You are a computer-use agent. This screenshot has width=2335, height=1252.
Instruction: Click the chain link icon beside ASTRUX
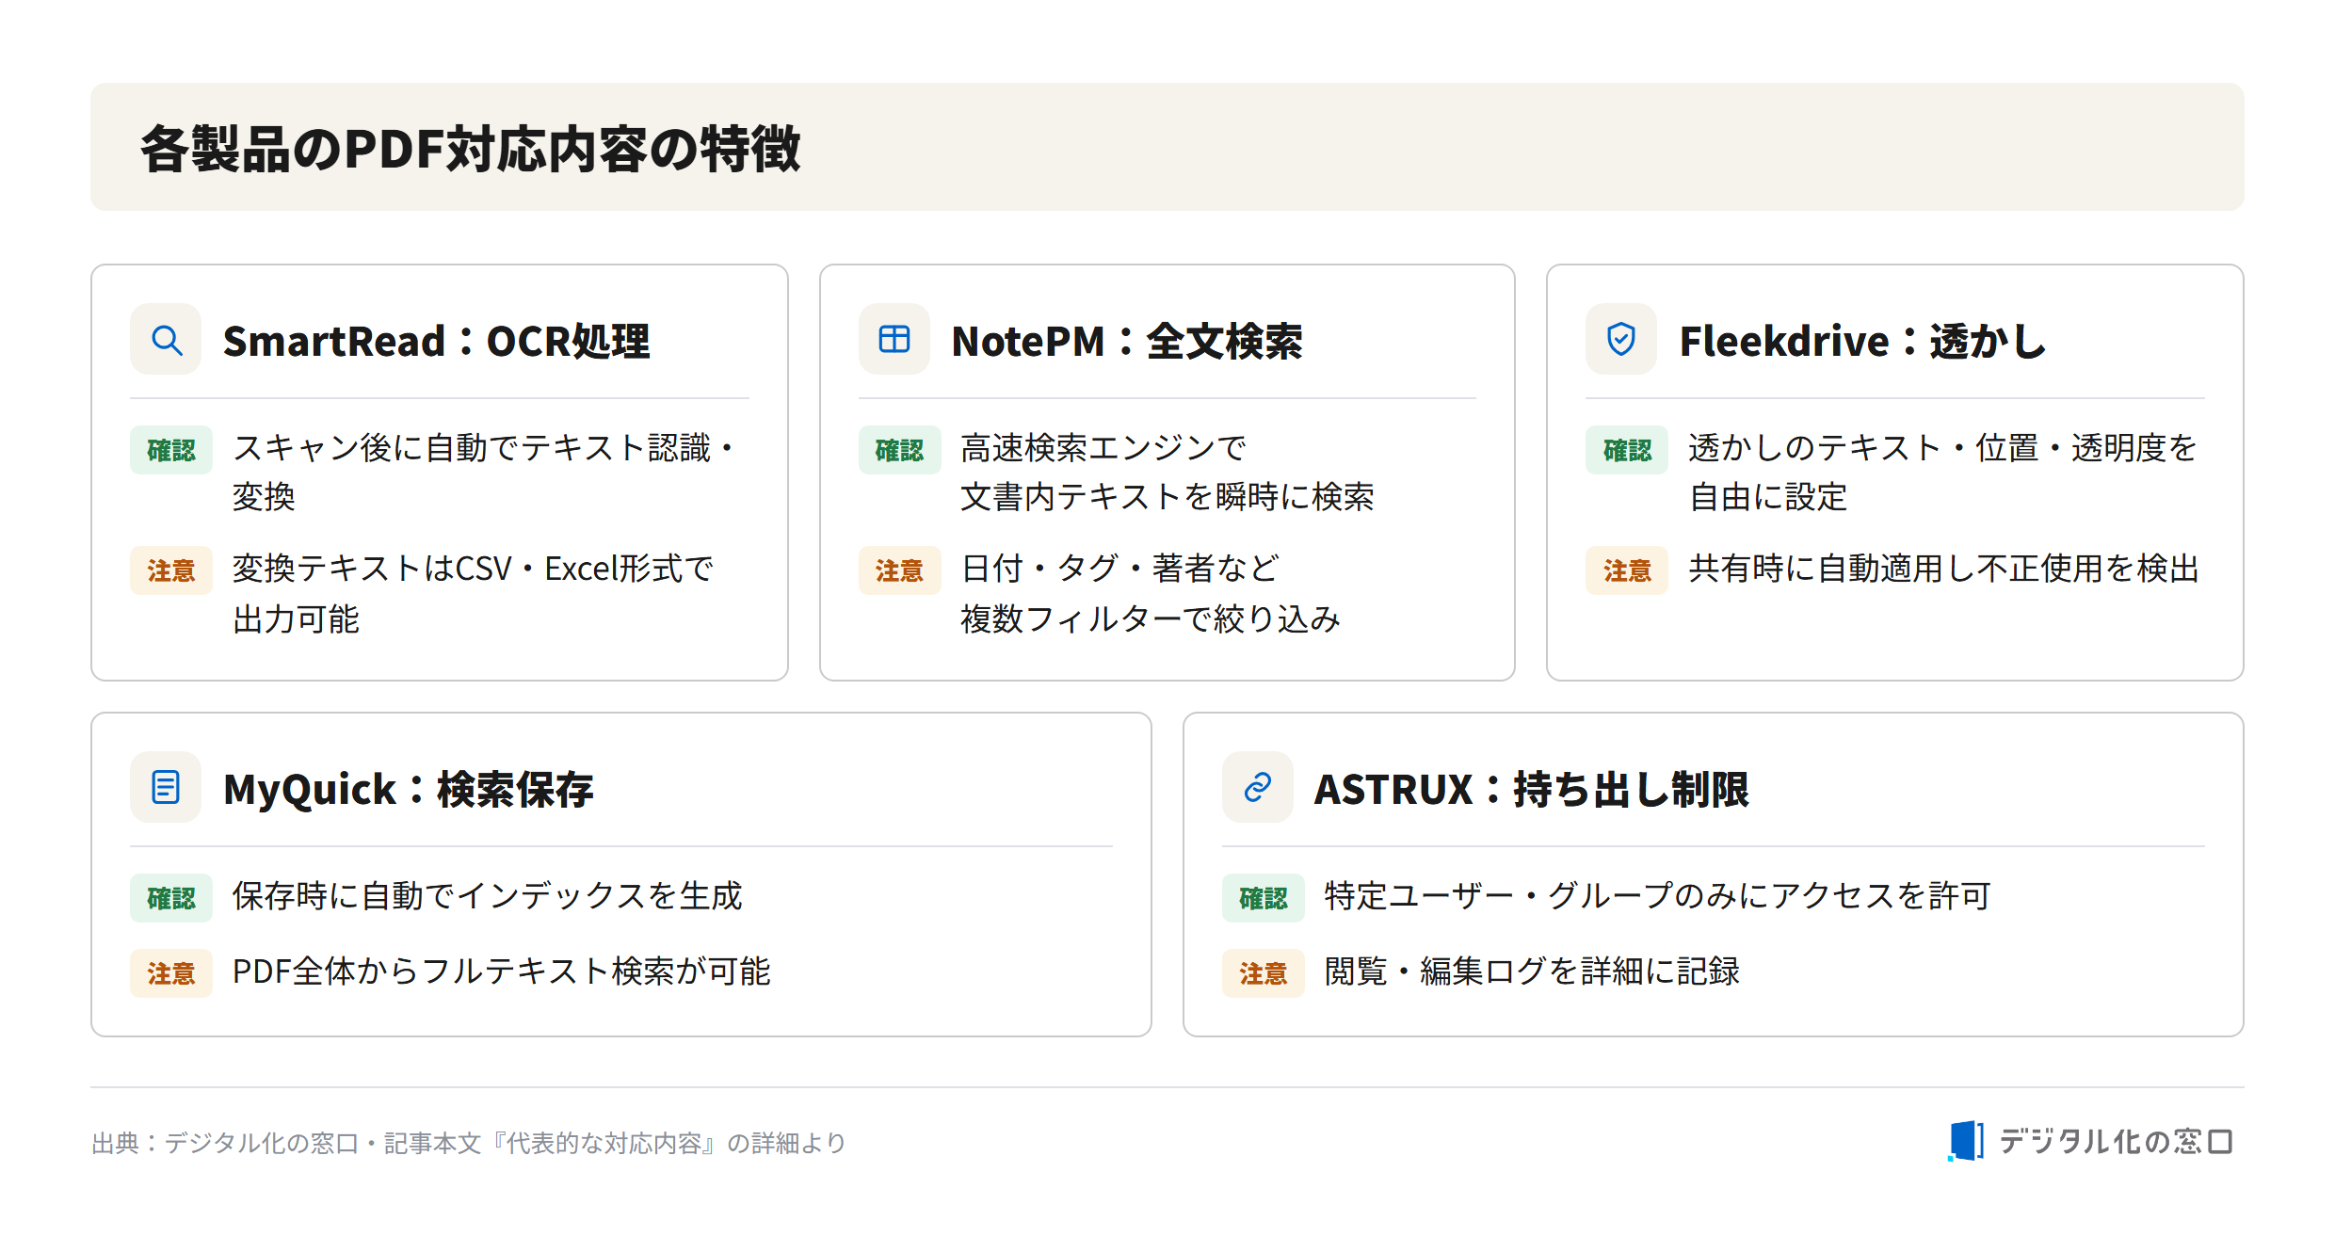point(1257,787)
